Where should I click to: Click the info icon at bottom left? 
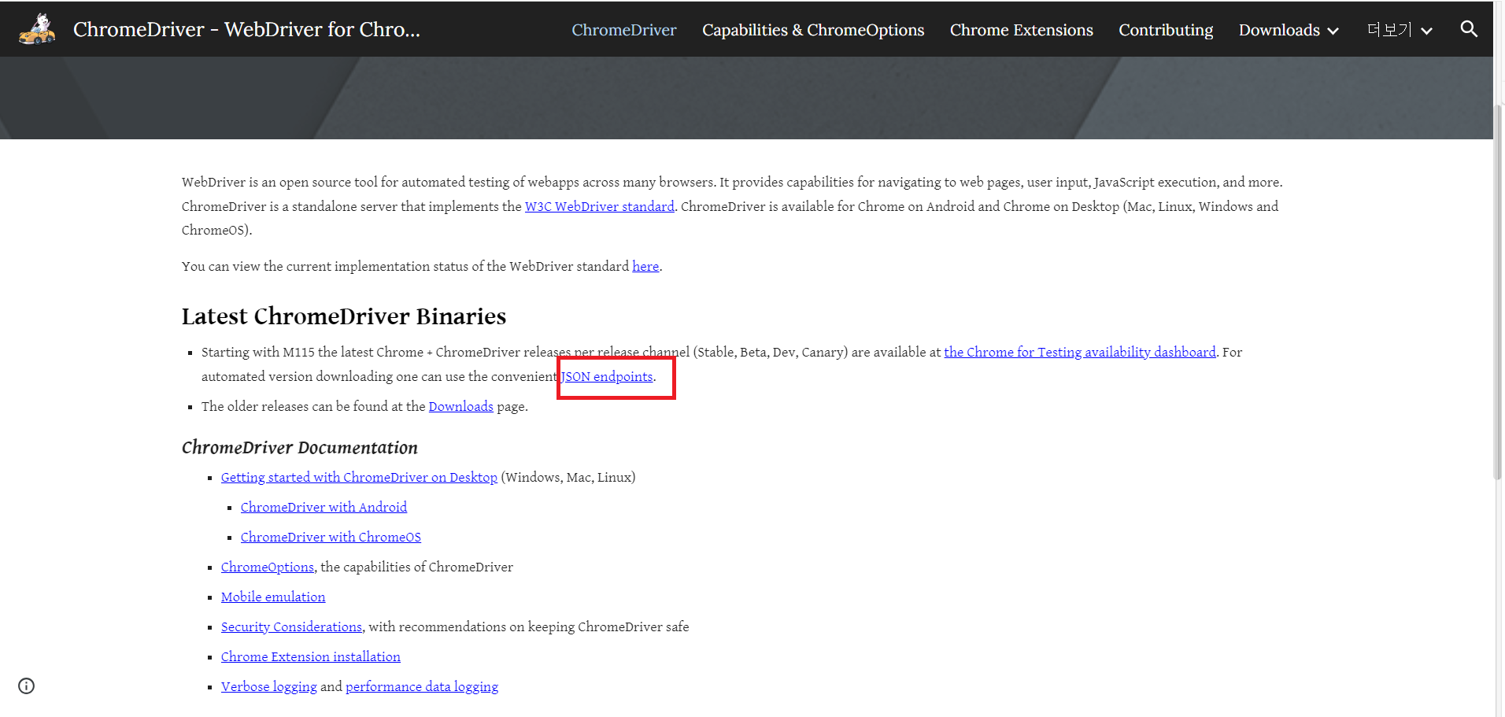point(27,686)
